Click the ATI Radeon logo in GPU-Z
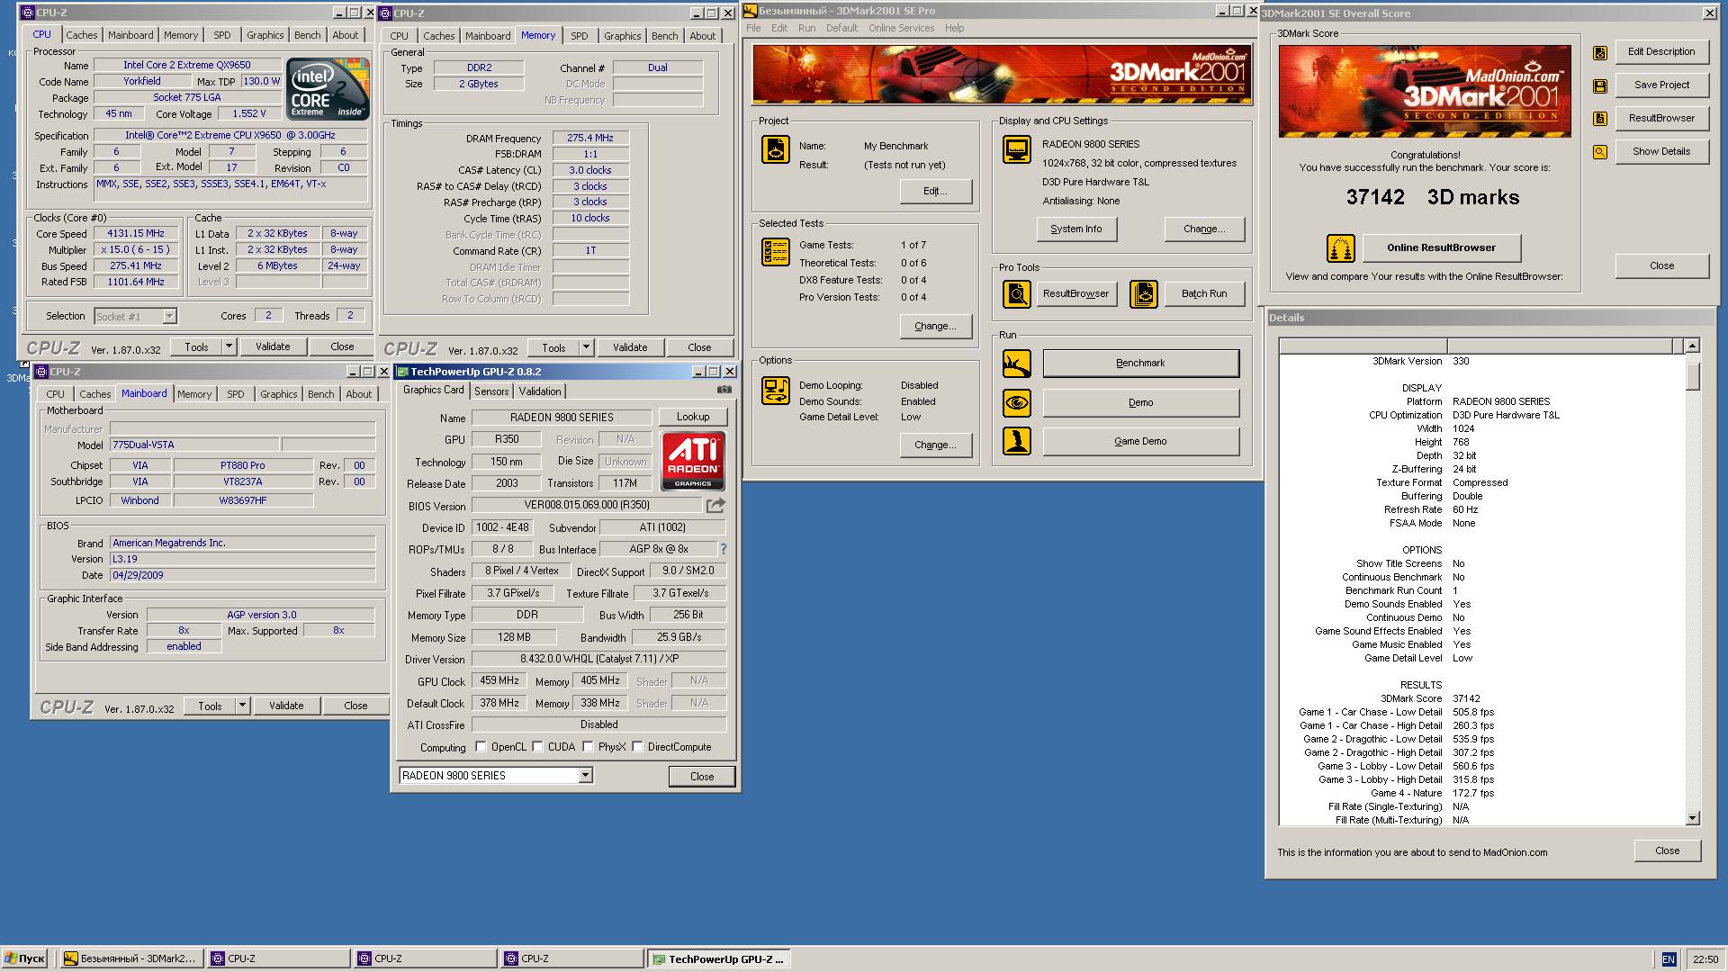This screenshot has height=972, width=1728. click(x=693, y=461)
